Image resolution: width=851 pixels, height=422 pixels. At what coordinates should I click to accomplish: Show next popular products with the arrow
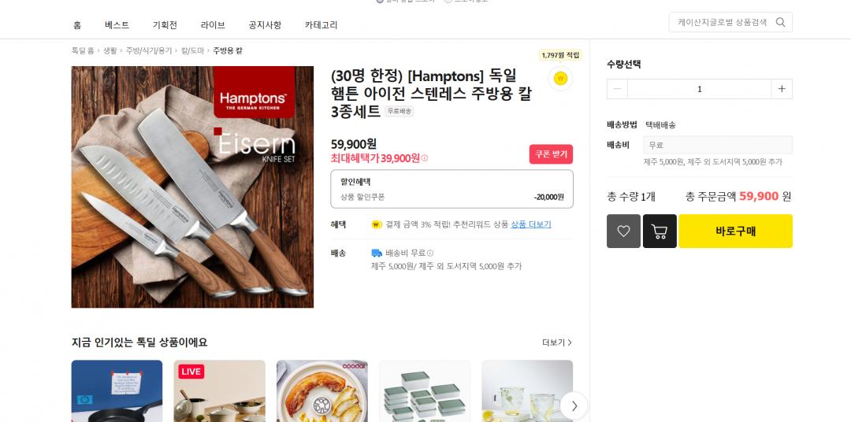pyautogui.click(x=574, y=405)
